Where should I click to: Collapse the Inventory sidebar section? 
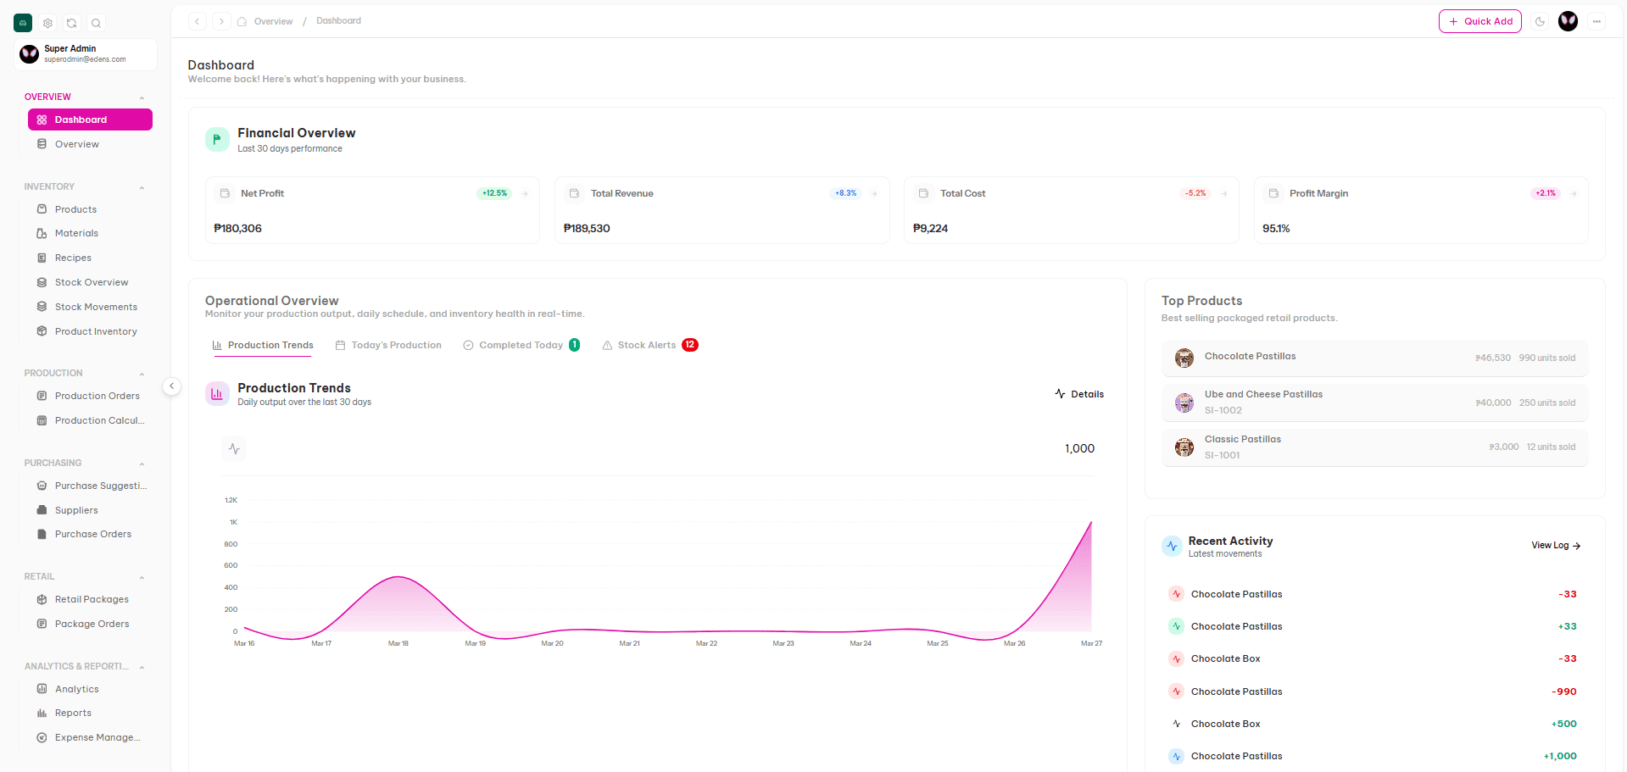(142, 187)
